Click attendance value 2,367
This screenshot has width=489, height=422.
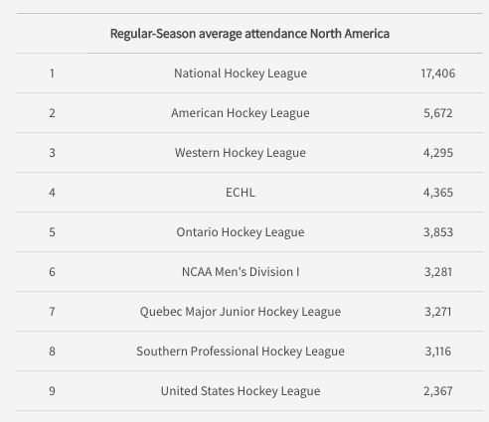[x=438, y=391]
